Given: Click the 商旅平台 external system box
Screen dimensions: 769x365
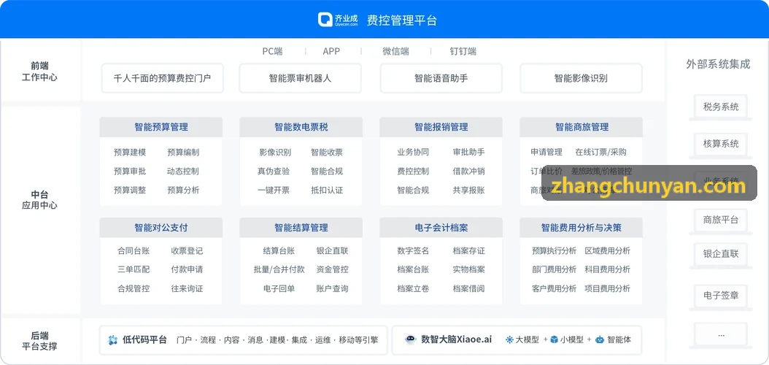Looking at the screenshot, I should pyautogui.click(x=720, y=220).
